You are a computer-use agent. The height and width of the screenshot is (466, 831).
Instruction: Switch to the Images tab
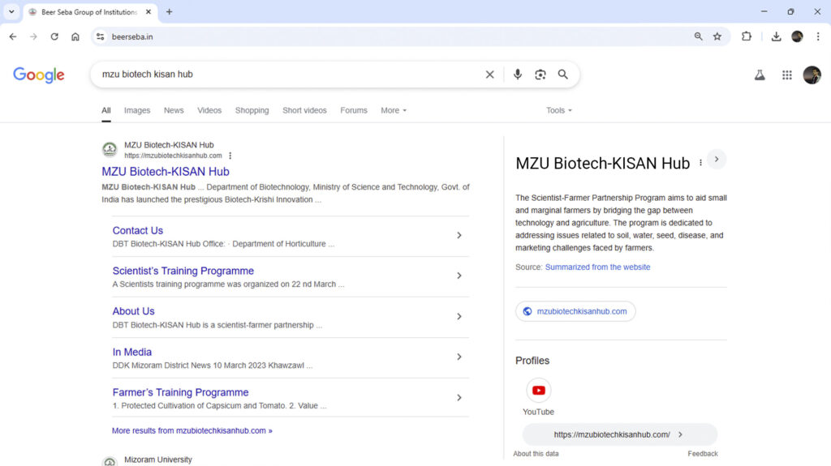pyautogui.click(x=137, y=110)
